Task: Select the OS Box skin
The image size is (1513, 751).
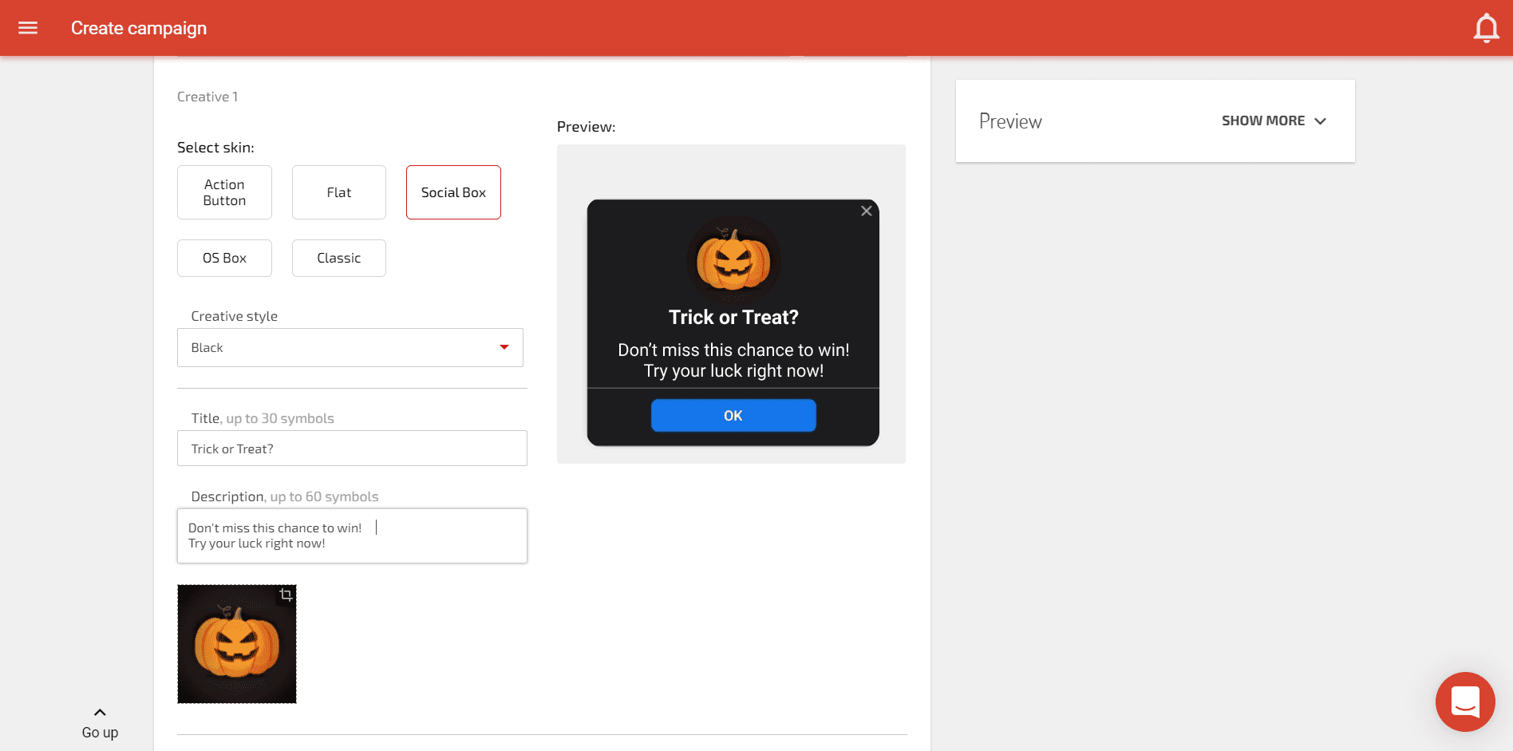Action: pos(224,258)
